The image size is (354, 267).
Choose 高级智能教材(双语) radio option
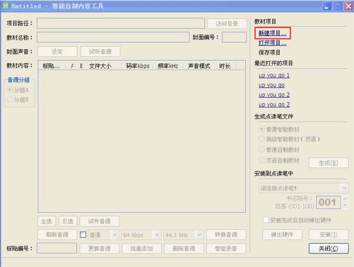(x=262, y=139)
